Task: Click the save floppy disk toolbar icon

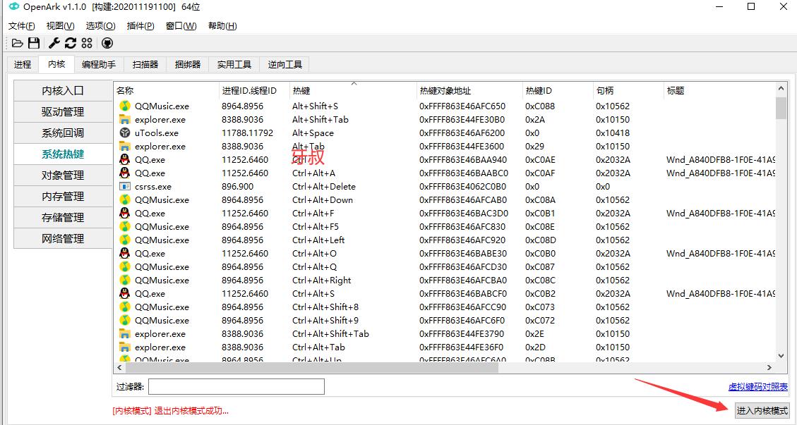Action: (x=34, y=43)
